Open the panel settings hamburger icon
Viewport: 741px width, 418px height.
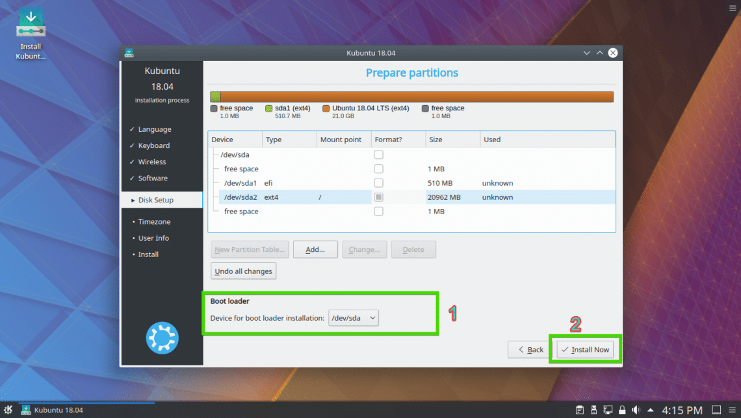(732, 410)
